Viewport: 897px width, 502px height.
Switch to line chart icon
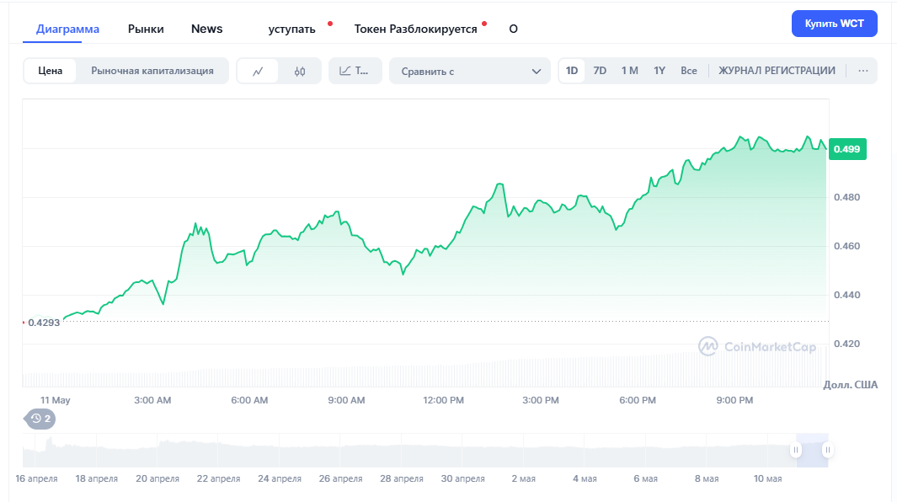258,72
